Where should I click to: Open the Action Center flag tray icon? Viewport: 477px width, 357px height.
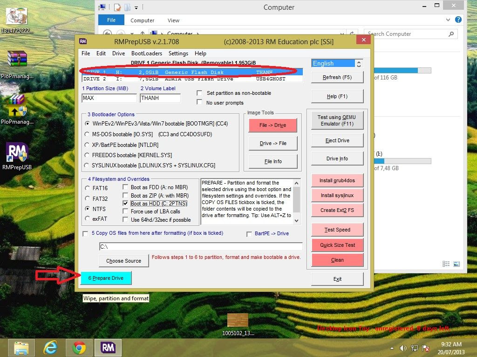pos(426,348)
